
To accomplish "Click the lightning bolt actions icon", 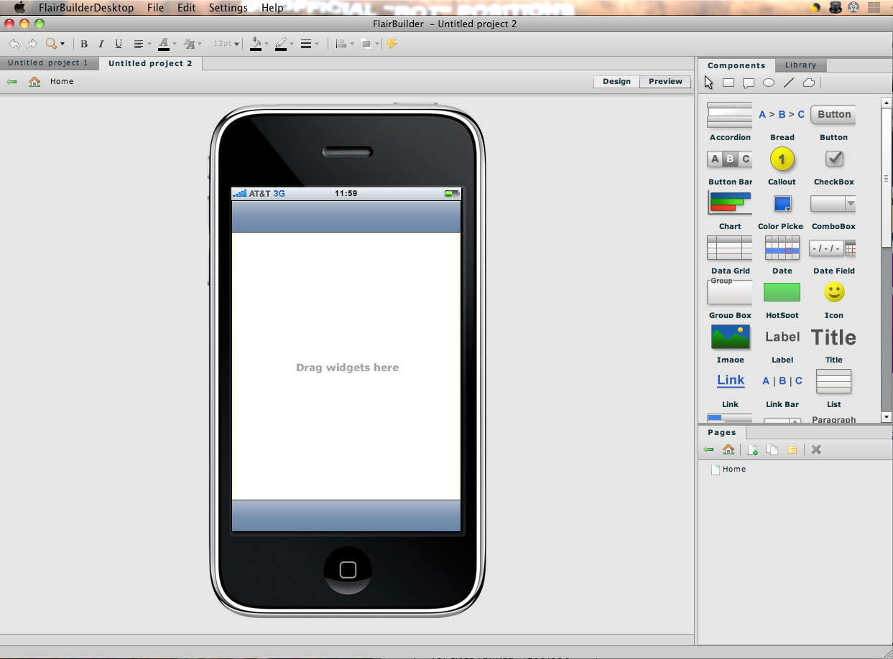I will tap(392, 44).
